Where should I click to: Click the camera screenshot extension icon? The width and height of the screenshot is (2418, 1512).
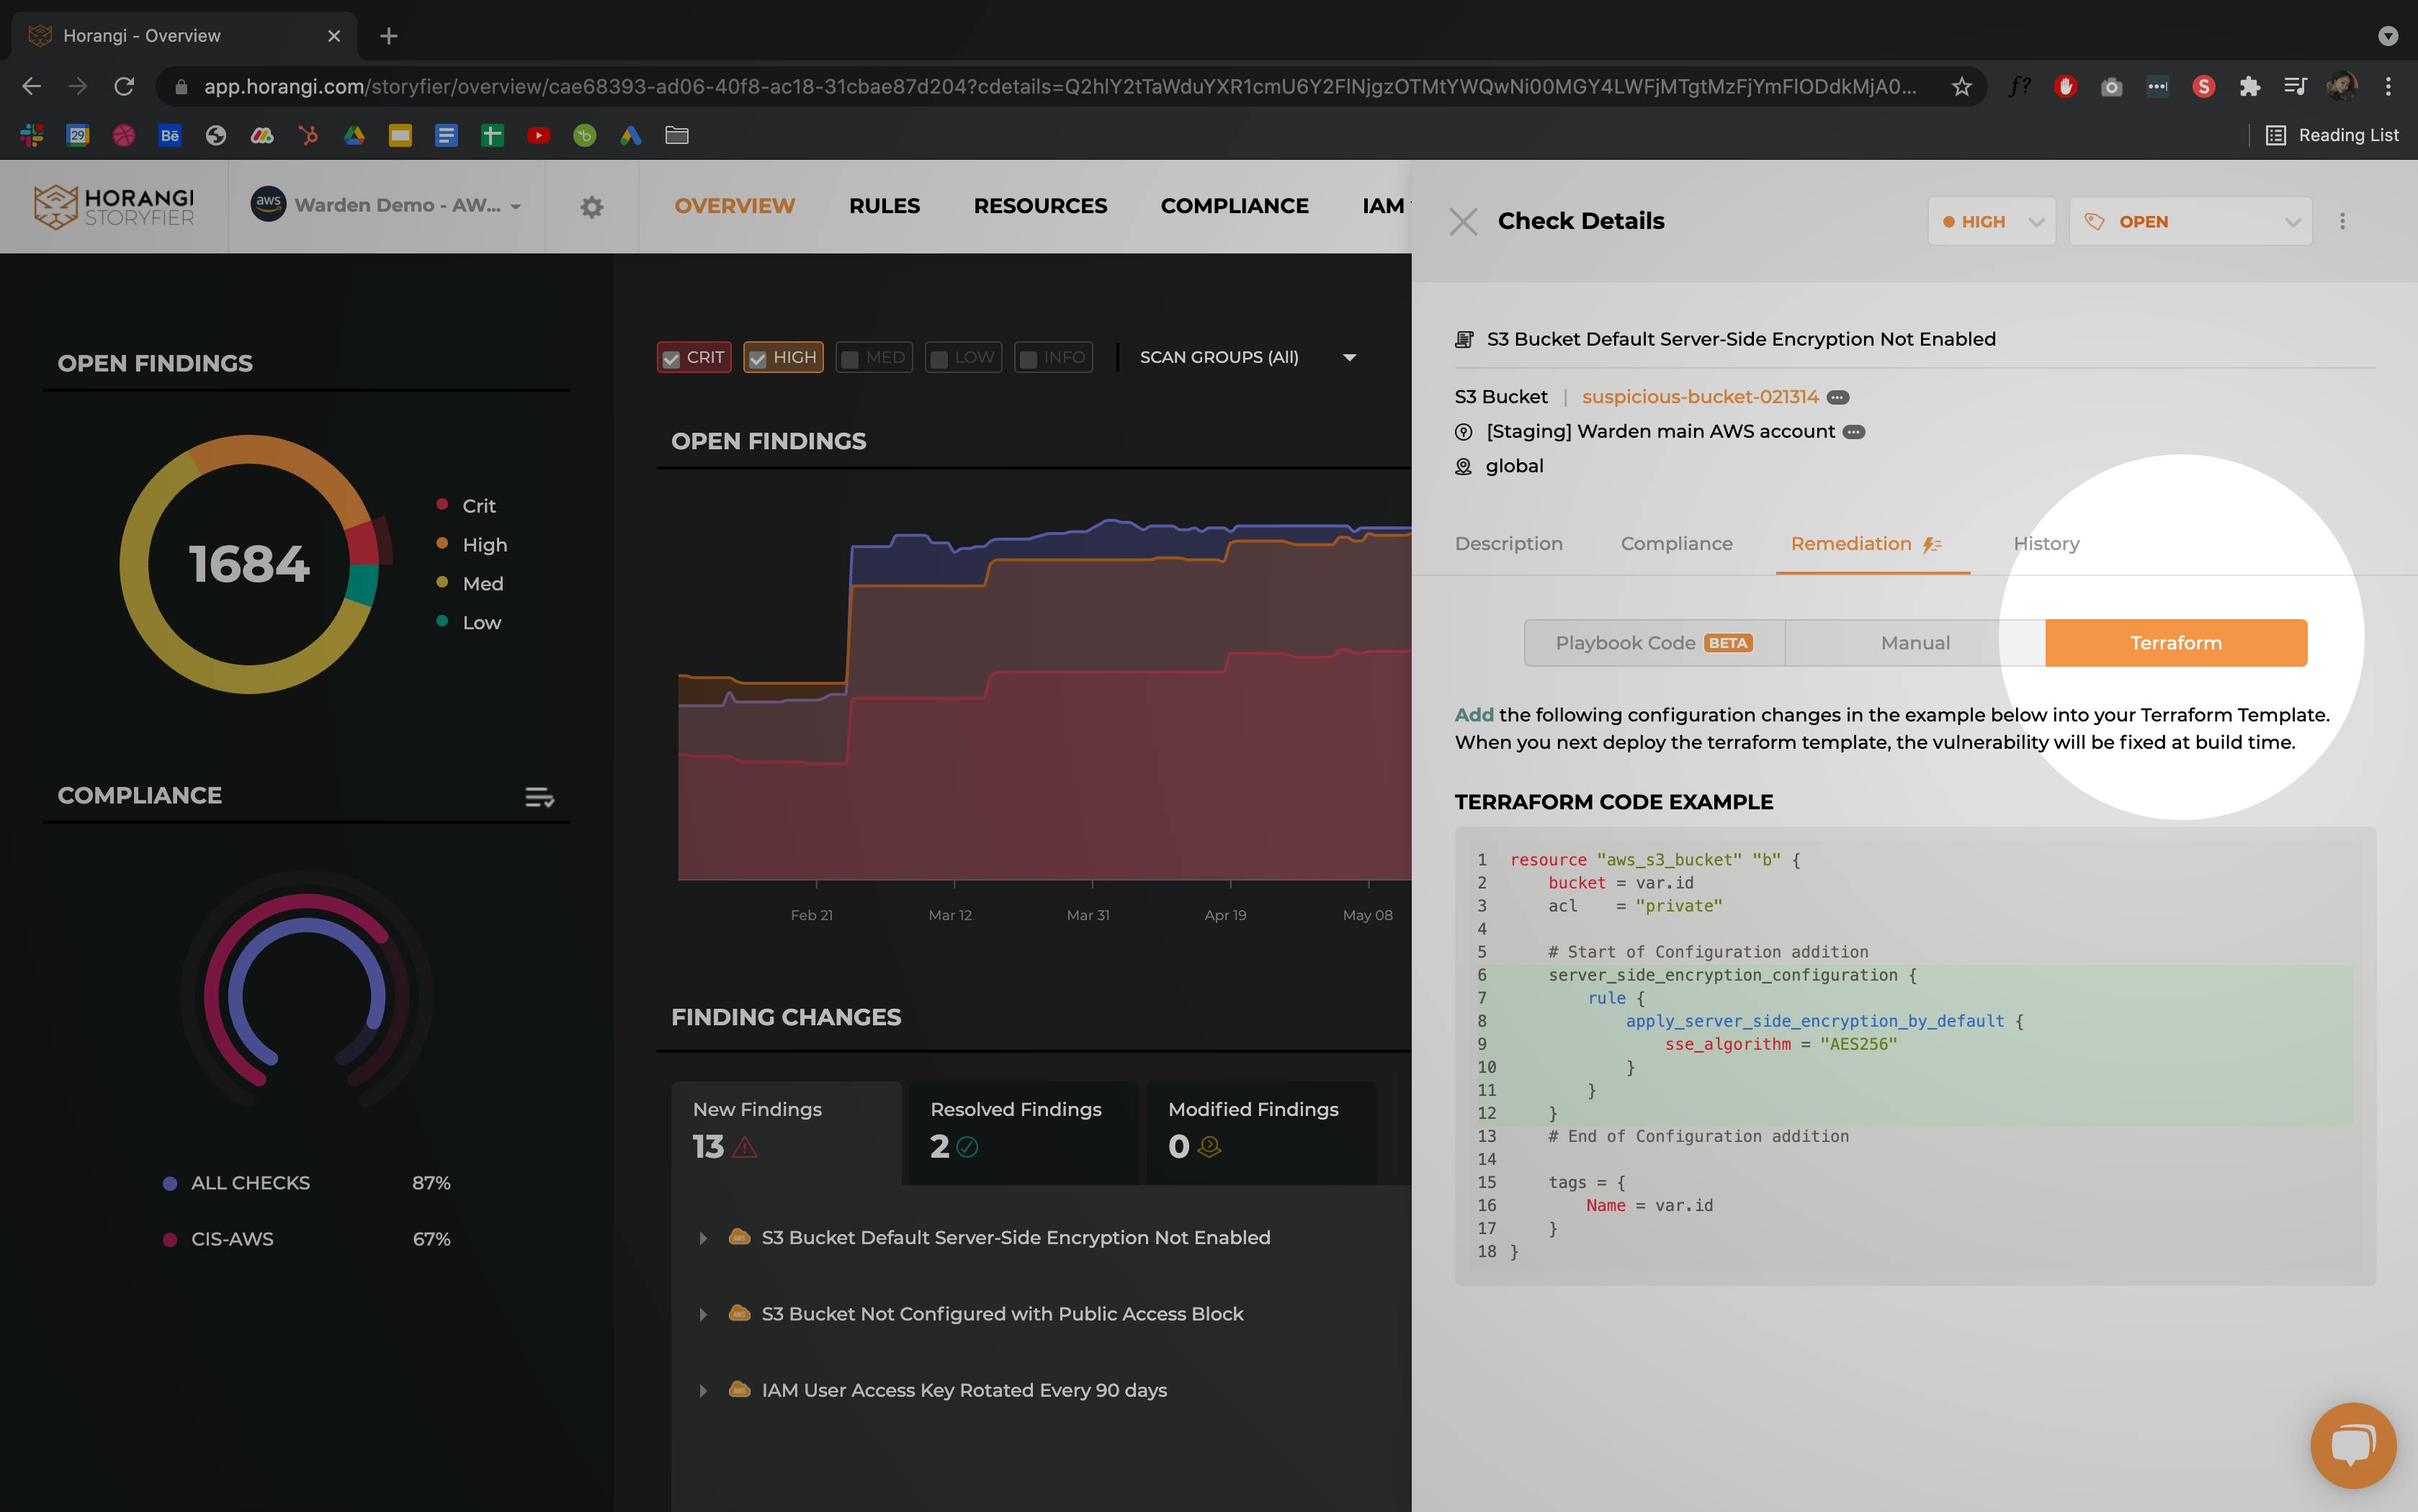pos(2112,87)
